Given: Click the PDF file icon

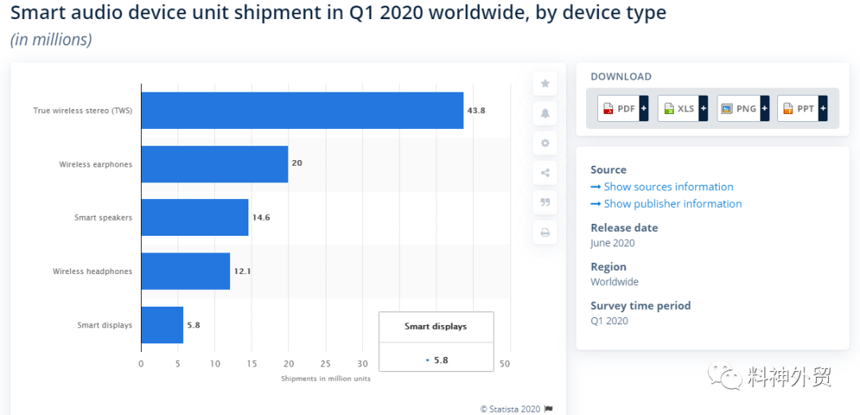Looking at the screenshot, I should point(608,108).
